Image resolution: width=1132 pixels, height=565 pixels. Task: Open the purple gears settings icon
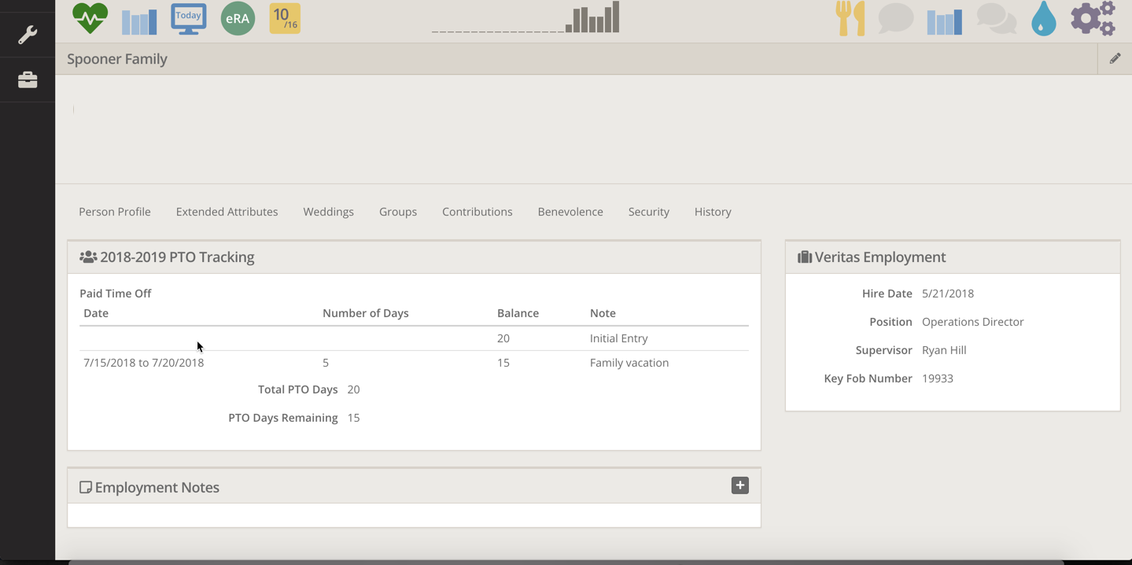click(x=1093, y=18)
